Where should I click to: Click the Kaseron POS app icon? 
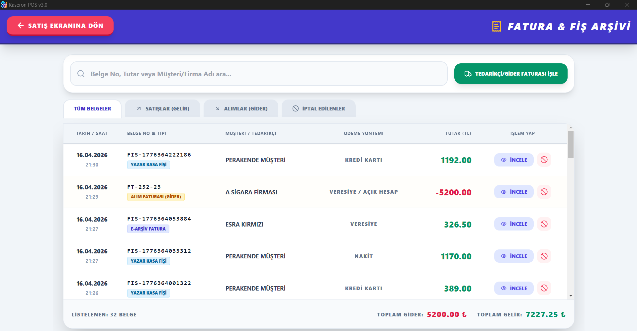pyautogui.click(x=4, y=5)
